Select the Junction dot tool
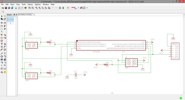The height and width of the screenshot is (100, 185). [x=2, y=65]
